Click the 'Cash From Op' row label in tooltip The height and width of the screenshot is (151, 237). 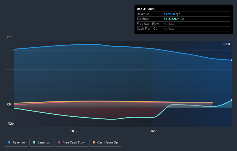147,29
